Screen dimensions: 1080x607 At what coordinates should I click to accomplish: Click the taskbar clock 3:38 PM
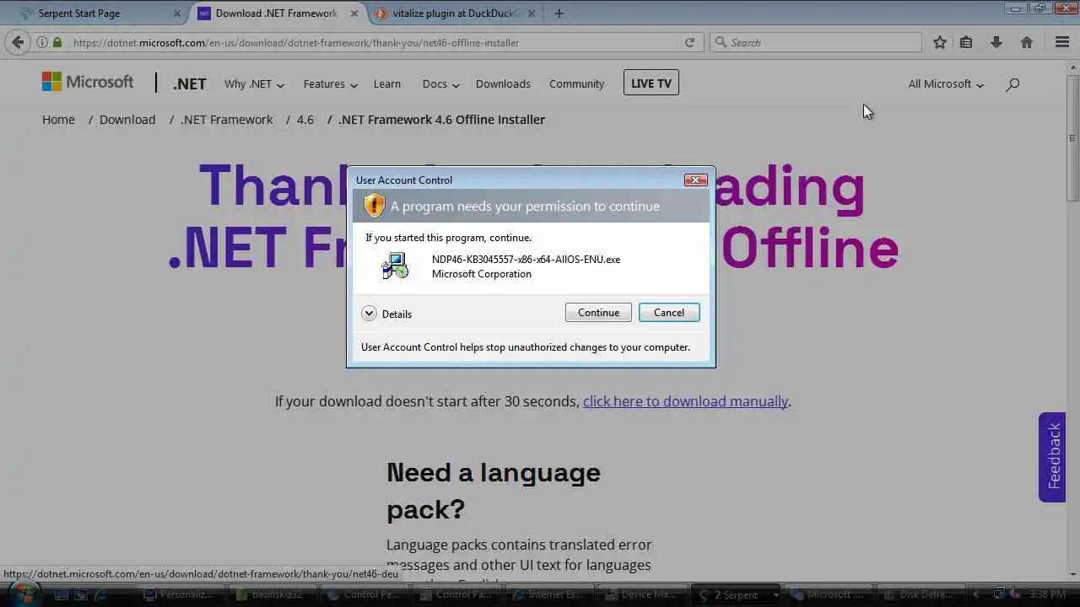1048,594
